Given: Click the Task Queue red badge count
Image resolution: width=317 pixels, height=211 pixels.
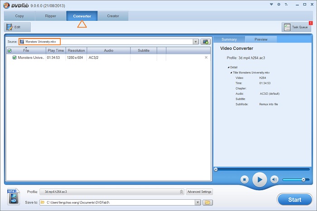Looking at the screenshot, I should [x=311, y=23].
